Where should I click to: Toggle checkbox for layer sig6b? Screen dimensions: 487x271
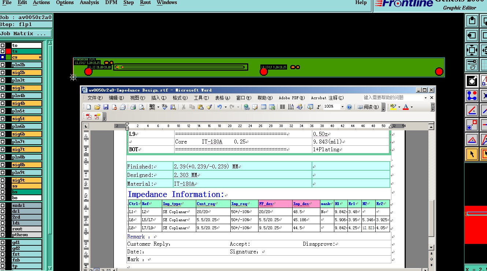point(3,134)
